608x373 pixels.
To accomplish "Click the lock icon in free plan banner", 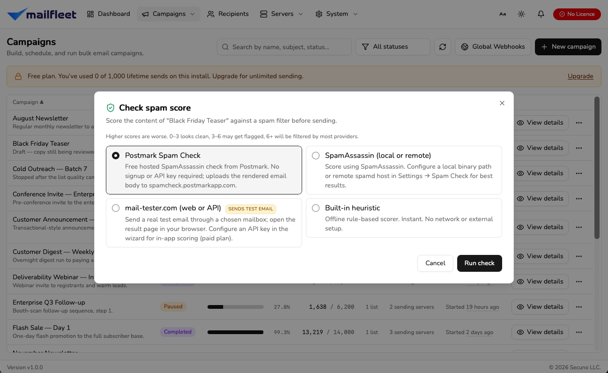I will click(18, 76).
